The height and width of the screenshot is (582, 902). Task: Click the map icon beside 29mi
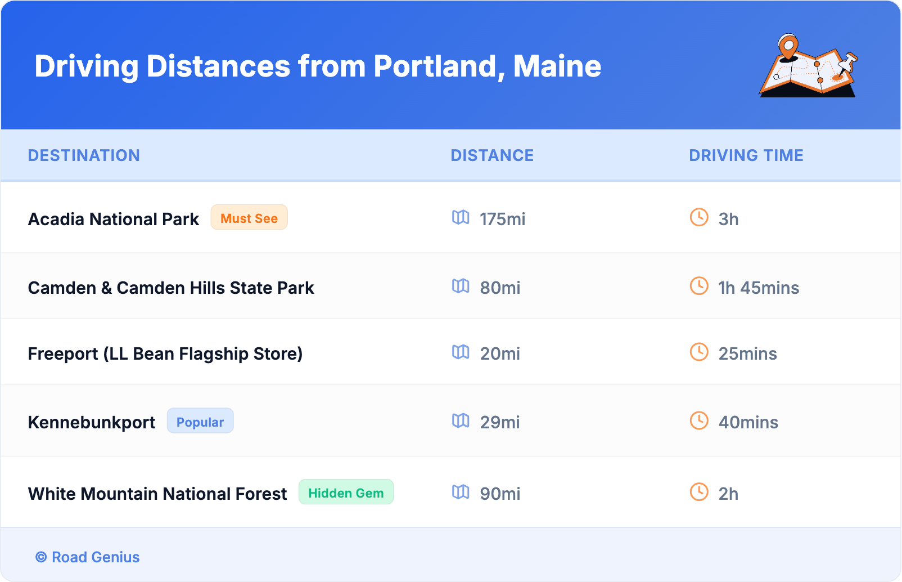click(x=461, y=420)
